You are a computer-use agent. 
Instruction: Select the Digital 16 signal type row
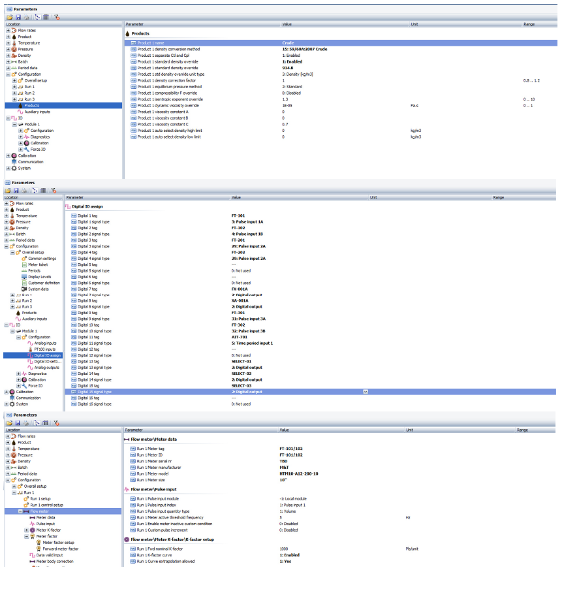[310, 404]
